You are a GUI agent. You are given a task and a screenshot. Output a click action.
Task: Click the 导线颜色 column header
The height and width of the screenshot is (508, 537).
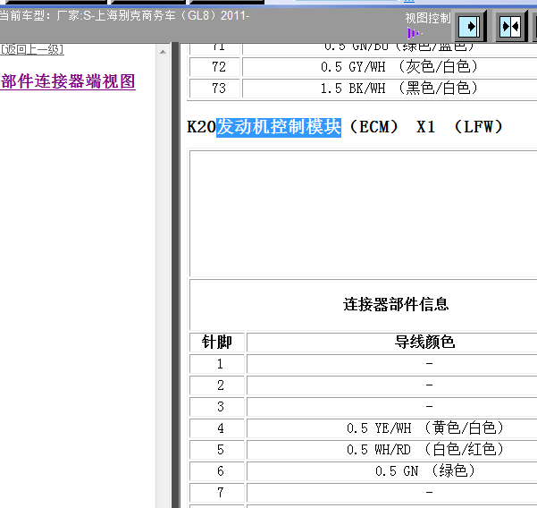(424, 342)
